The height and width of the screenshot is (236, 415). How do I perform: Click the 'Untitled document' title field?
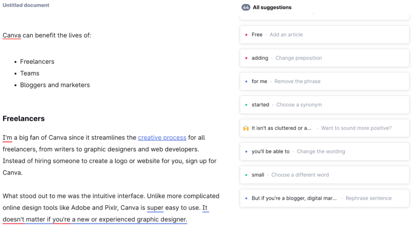[x=26, y=5]
